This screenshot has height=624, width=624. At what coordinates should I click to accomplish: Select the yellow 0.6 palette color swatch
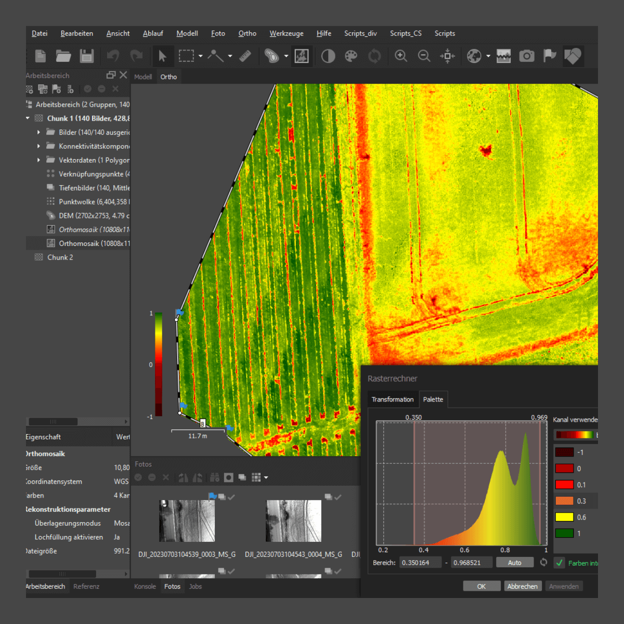[x=563, y=517]
